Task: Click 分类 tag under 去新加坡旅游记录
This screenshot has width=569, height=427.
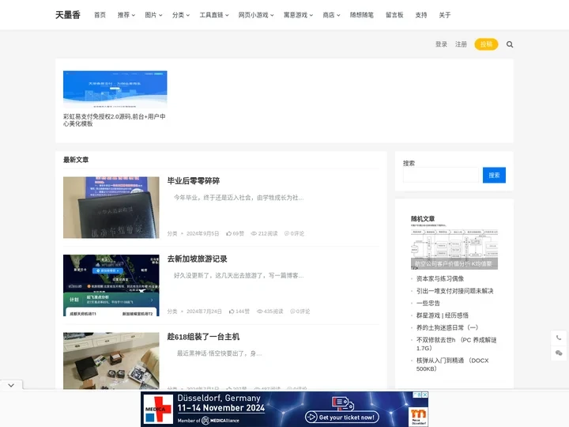Action: pyautogui.click(x=172, y=312)
